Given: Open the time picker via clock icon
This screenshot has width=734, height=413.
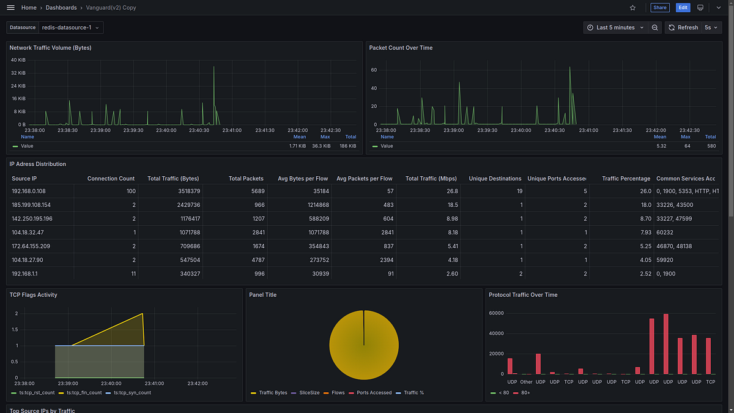Looking at the screenshot, I should click(x=589, y=27).
